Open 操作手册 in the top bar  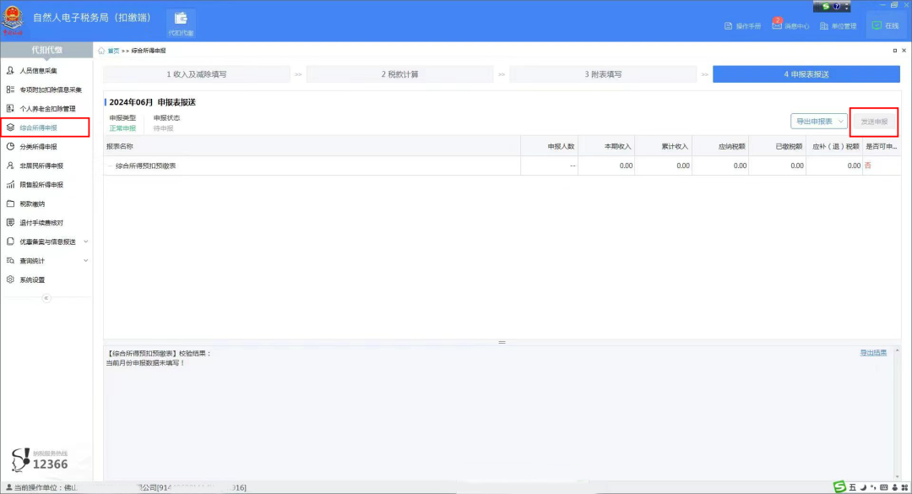pyautogui.click(x=743, y=25)
